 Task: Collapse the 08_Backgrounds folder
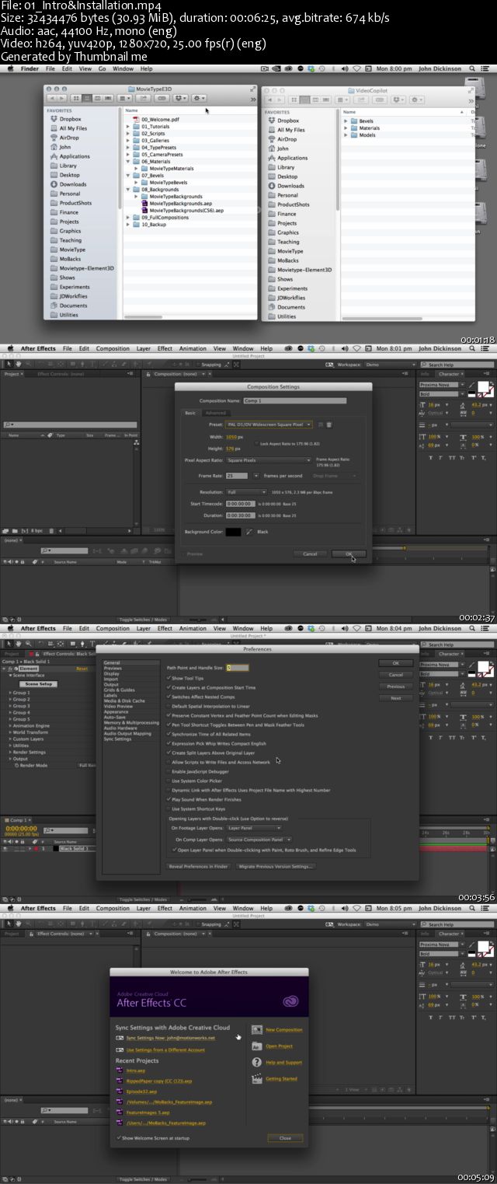coord(129,189)
